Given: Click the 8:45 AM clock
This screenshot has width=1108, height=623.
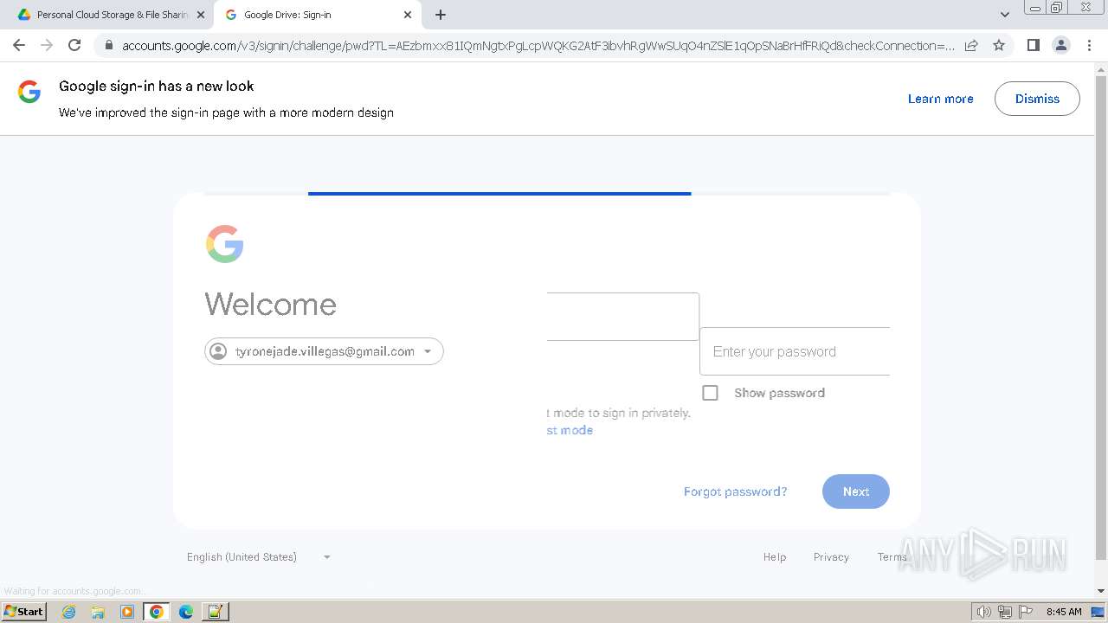Looking at the screenshot, I should click(x=1064, y=612).
